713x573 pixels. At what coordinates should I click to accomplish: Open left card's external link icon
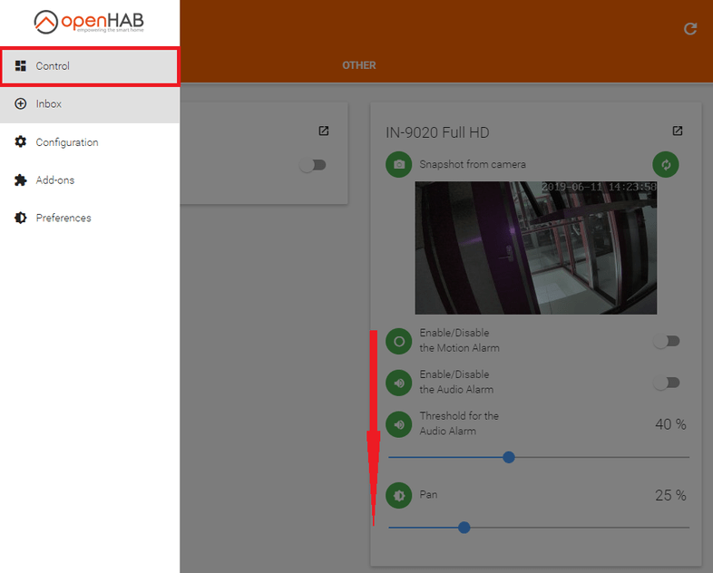(324, 131)
